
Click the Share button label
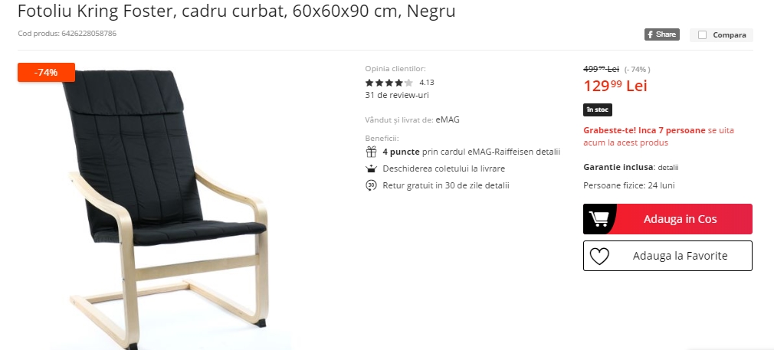pos(666,34)
